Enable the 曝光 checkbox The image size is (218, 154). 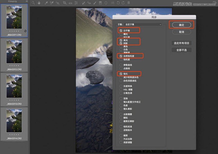tap(121, 34)
